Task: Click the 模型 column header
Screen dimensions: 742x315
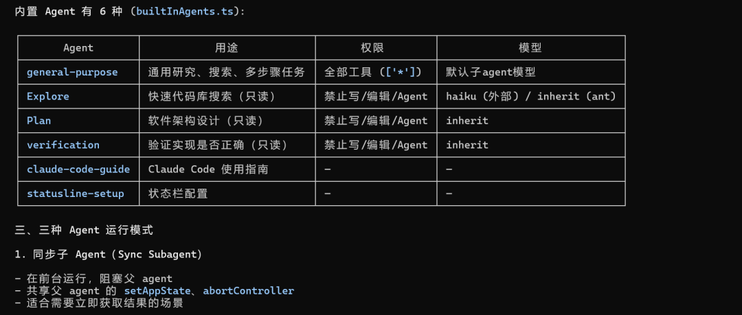Action: pyautogui.click(x=530, y=48)
